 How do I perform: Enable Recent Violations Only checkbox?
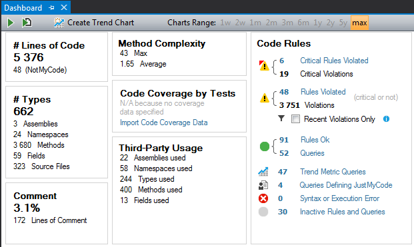point(295,119)
